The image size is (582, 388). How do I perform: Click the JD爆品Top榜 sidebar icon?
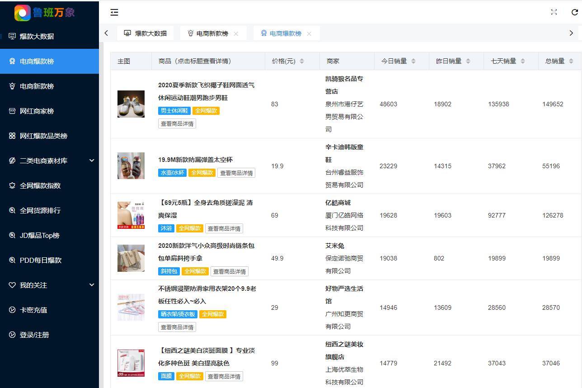(12, 235)
